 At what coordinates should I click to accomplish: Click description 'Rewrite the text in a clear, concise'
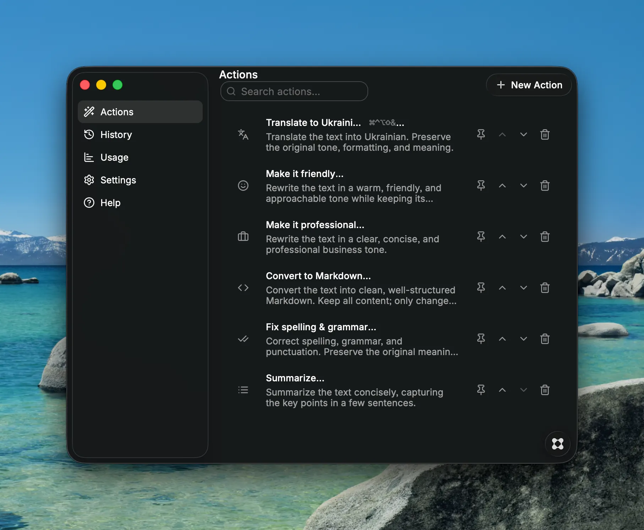353,244
